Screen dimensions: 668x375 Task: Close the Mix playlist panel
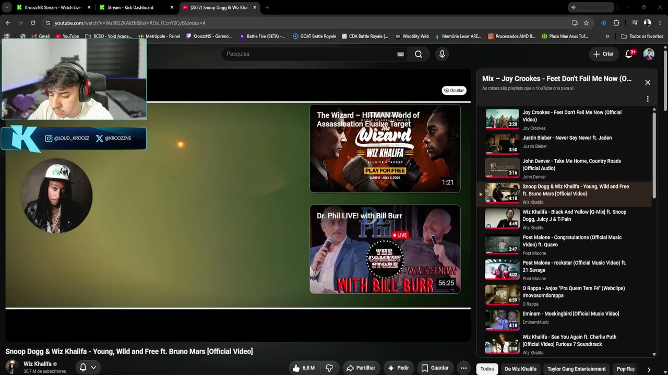coord(648,82)
